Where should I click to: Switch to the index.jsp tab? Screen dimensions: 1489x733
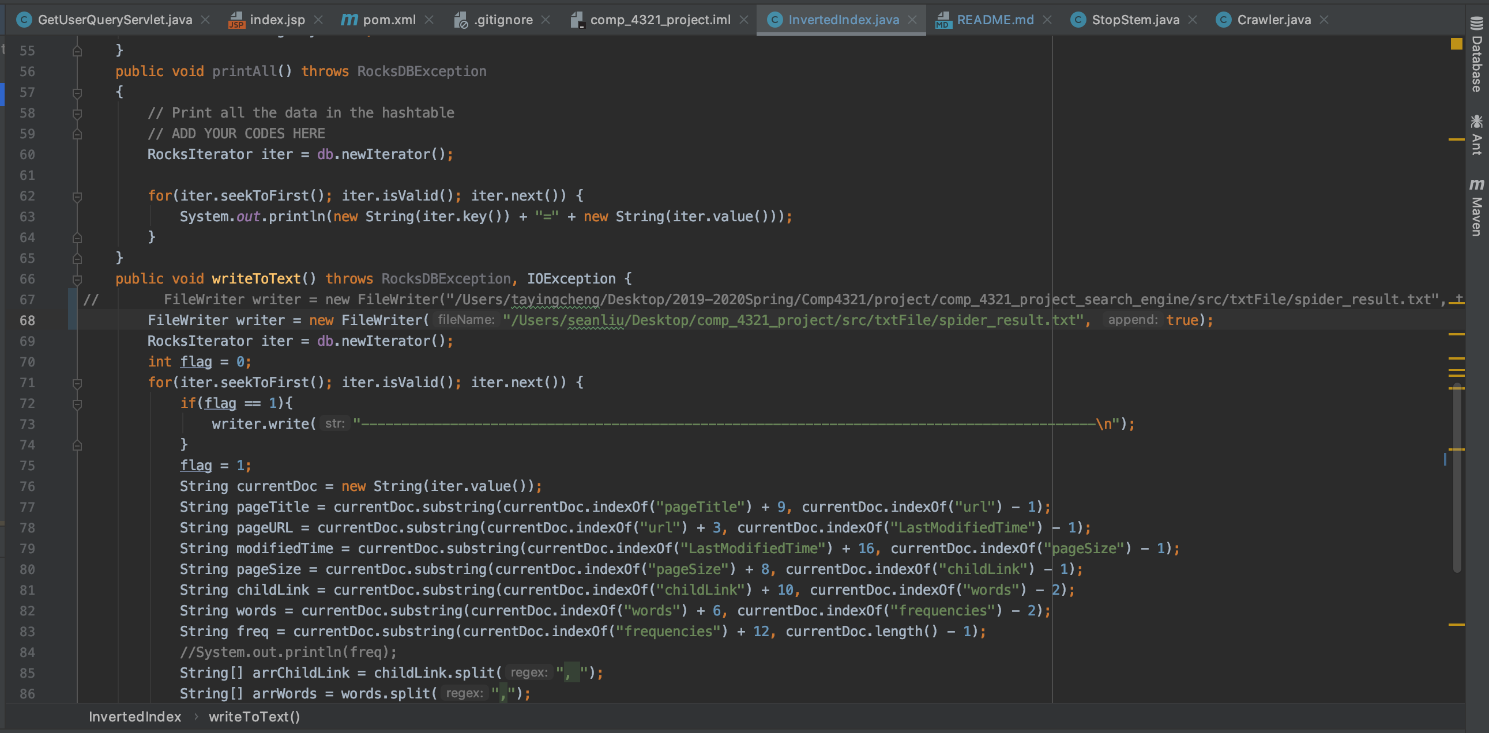tap(276, 20)
